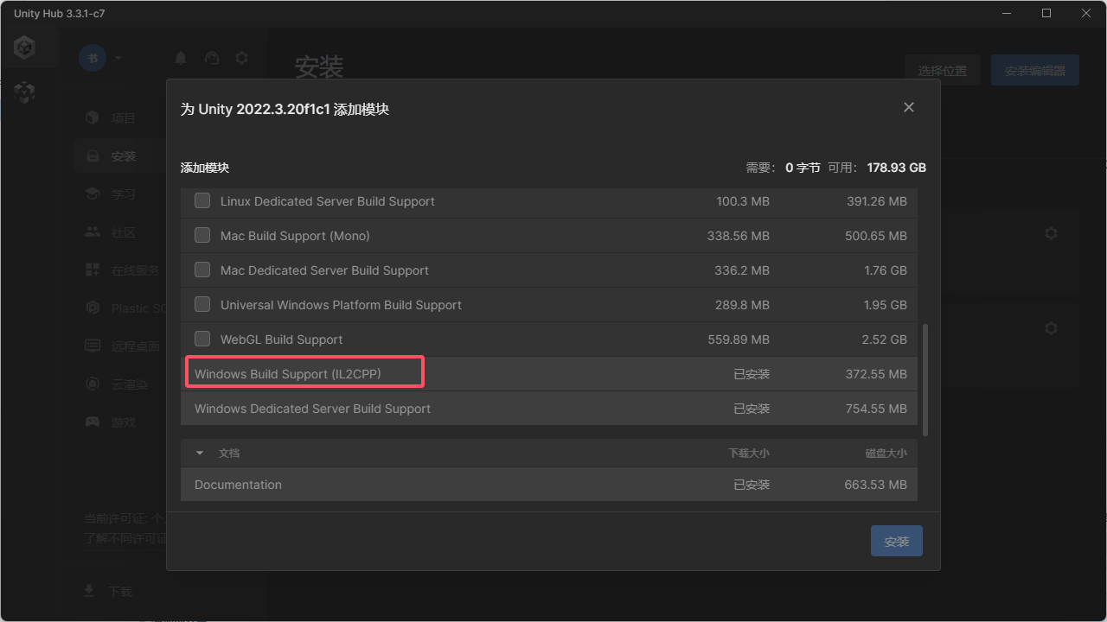Collapse the 文档 section triangle

pyautogui.click(x=200, y=453)
